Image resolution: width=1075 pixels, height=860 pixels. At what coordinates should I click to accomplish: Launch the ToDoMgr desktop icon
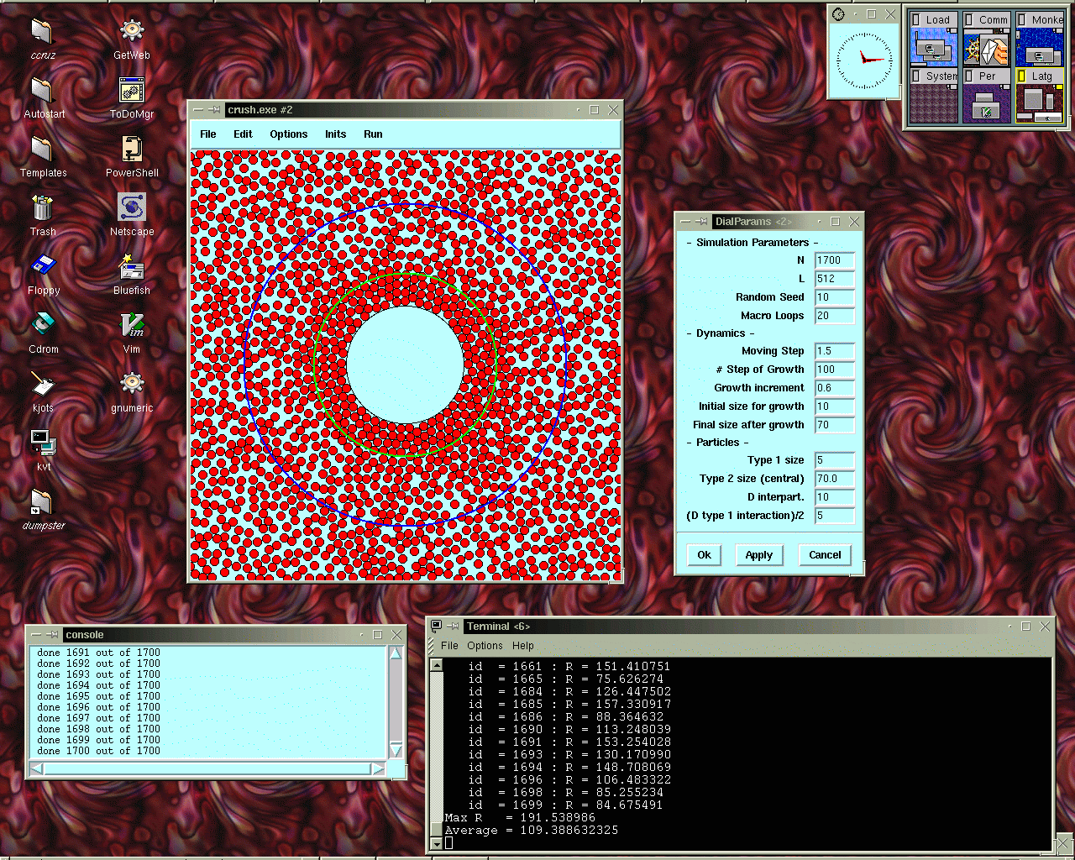(x=132, y=90)
